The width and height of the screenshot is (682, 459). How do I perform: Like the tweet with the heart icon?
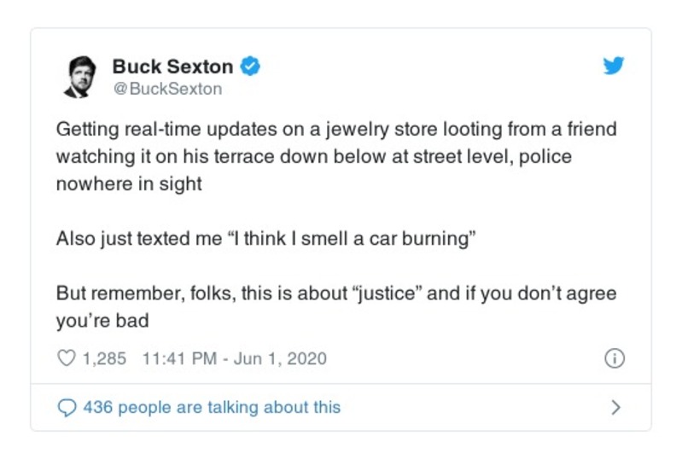pyautogui.click(x=66, y=358)
